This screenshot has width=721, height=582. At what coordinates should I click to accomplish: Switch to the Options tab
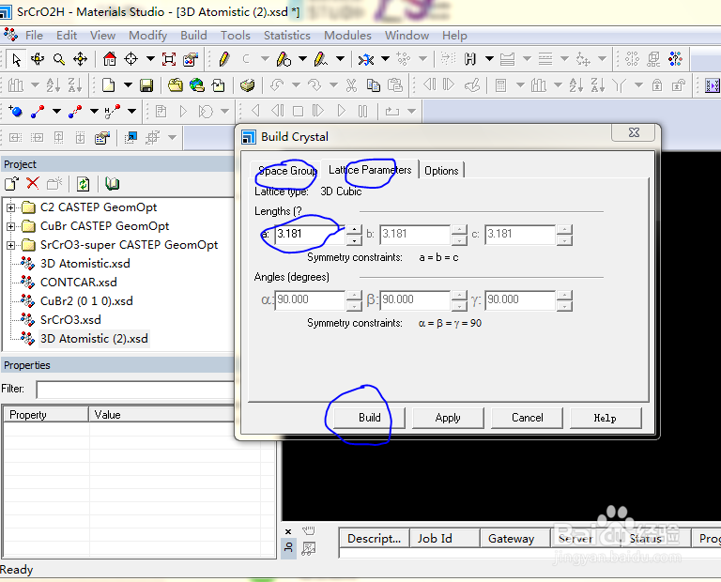(x=441, y=171)
